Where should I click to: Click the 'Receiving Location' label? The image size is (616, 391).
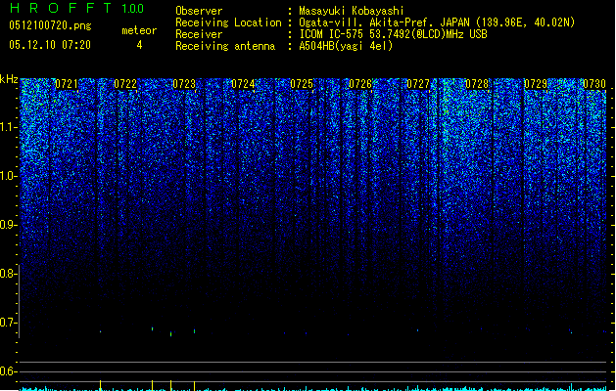click(x=228, y=22)
